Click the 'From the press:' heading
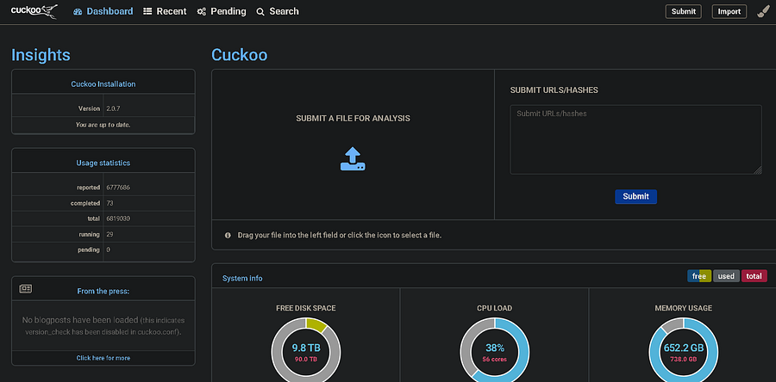The width and height of the screenshot is (776, 382). pyautogui.click(x=103, y=291)
